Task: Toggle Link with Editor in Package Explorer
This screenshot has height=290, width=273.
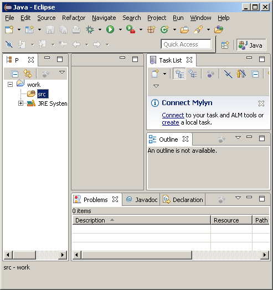Action: tap(28, 74)
